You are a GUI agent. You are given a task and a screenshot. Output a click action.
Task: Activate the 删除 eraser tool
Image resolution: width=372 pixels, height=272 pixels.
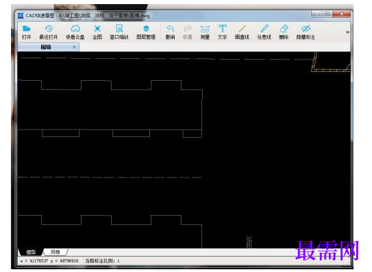(x=284, y=32)
